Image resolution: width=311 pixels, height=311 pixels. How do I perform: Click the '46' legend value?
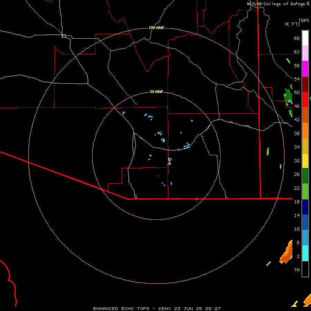[x=297, y=106]
